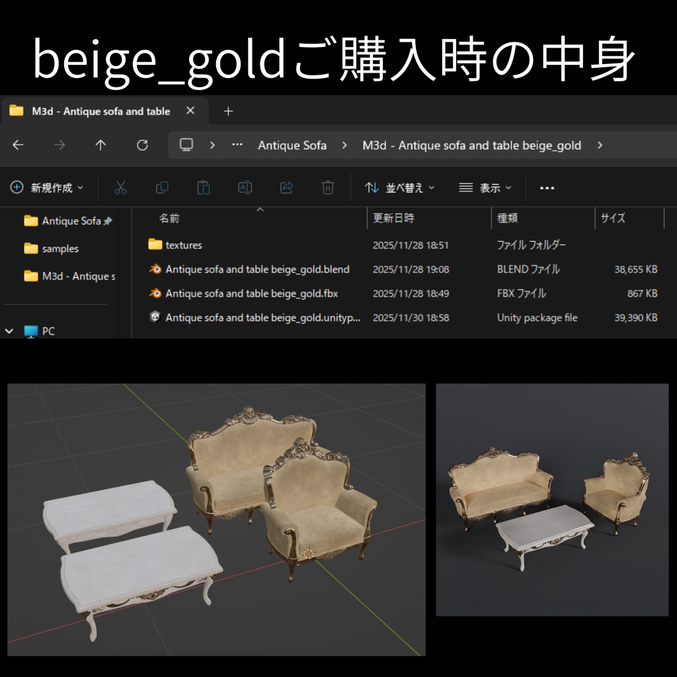Open Antique sofa and table beige_gold.blend file
This screenshot has width=677, height=677.
click(258, 269)
